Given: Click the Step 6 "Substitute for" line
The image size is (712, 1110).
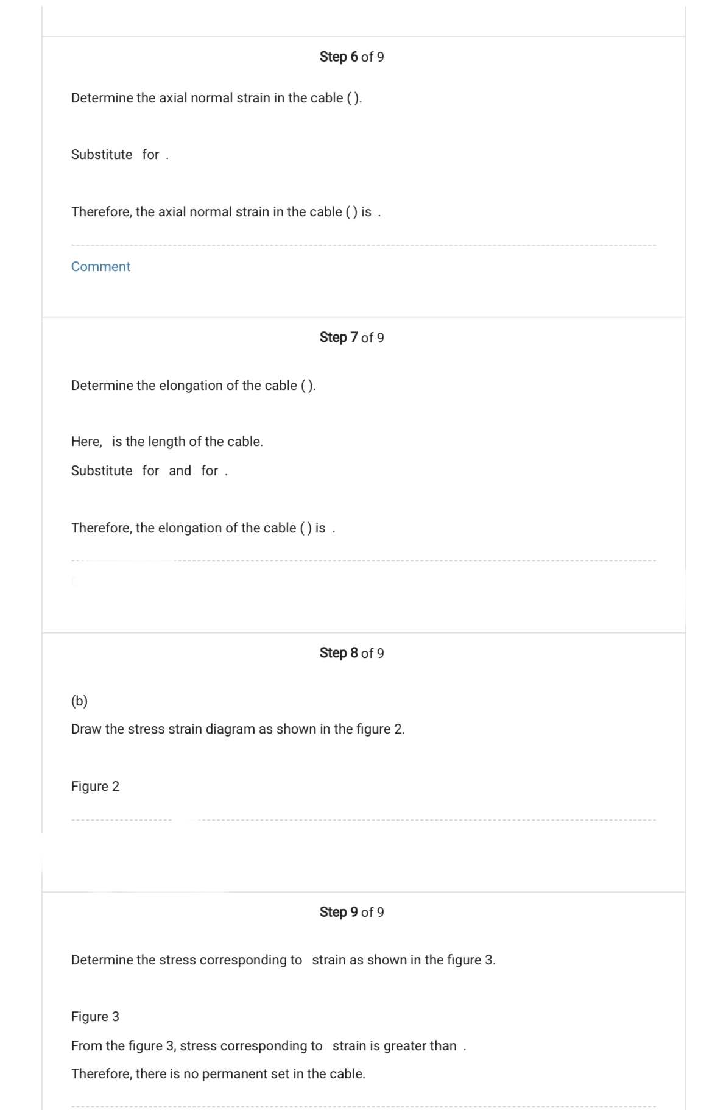Looking at the screenshot, I should pyautogui.click(x=119, y=155).
